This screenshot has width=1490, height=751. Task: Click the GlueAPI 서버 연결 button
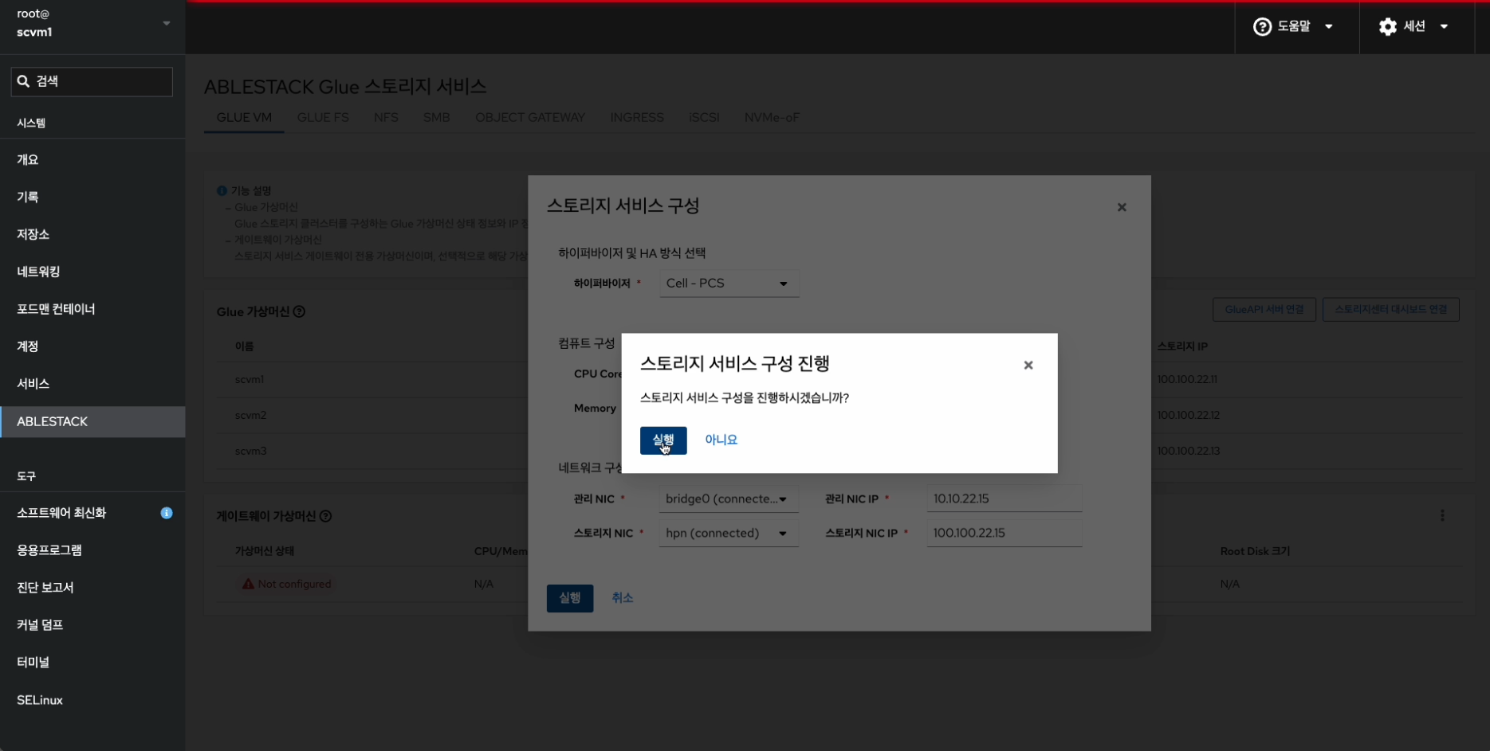point(1264,310)
